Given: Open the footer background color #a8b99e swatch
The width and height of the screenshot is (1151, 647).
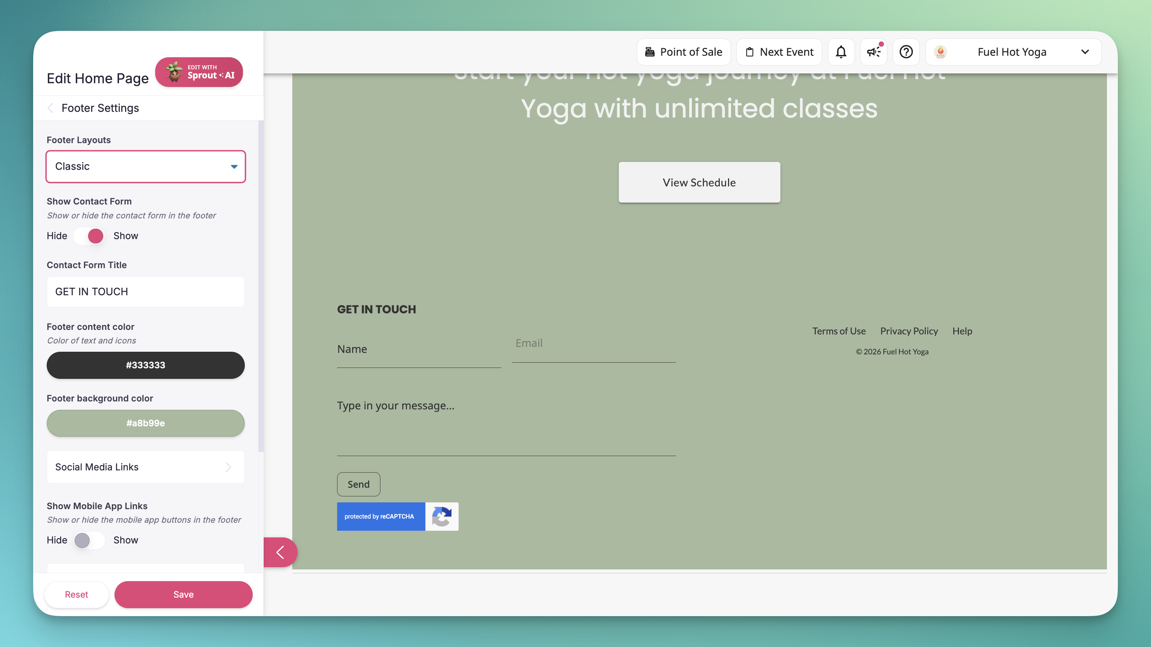Looking at the screenshot, I should [146, 423].
